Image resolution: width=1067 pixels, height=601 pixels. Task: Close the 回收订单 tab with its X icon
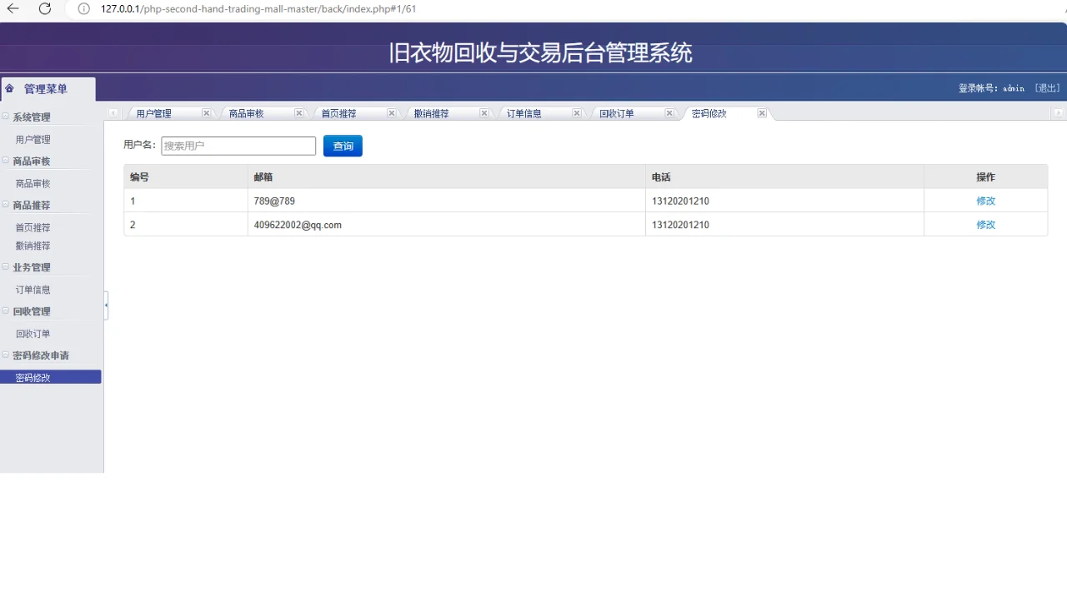(669, 112)
